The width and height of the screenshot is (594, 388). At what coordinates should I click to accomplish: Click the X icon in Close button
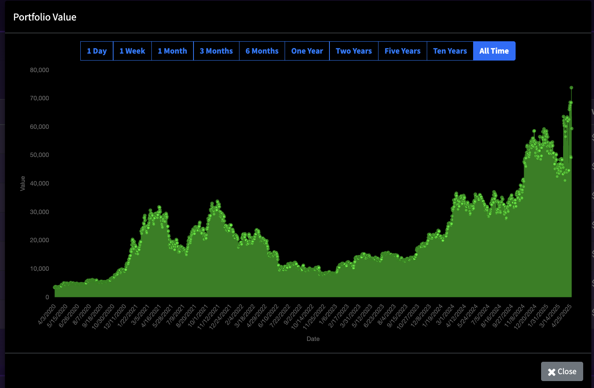552,372
